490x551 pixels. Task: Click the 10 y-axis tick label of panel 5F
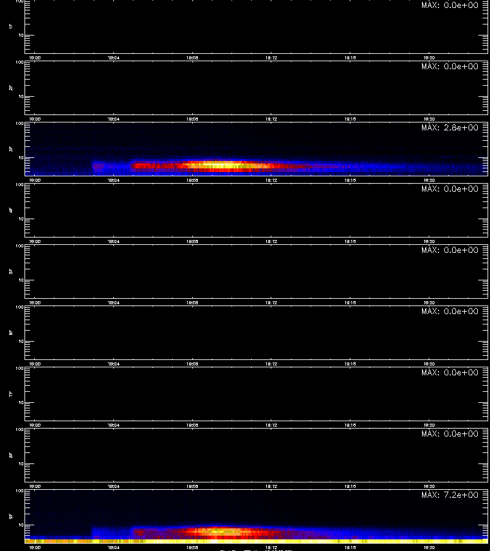(21, 280)
